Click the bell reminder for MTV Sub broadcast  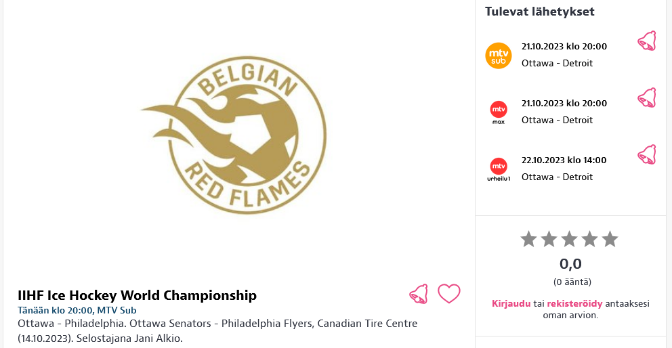647,41
